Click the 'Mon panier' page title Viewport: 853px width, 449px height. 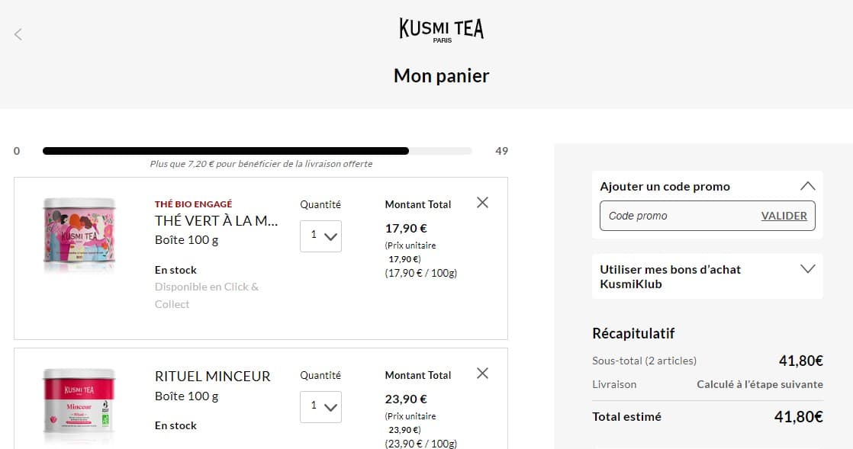(441, 75)
